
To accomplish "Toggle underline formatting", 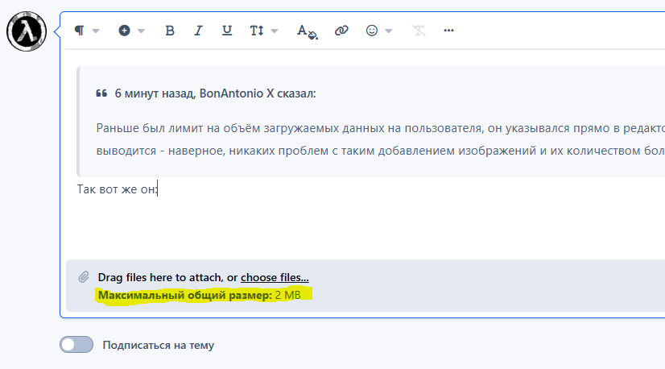I will coord(227,31).
